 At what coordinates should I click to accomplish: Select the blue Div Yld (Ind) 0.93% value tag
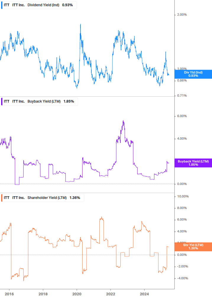click(x=193, y=74)
